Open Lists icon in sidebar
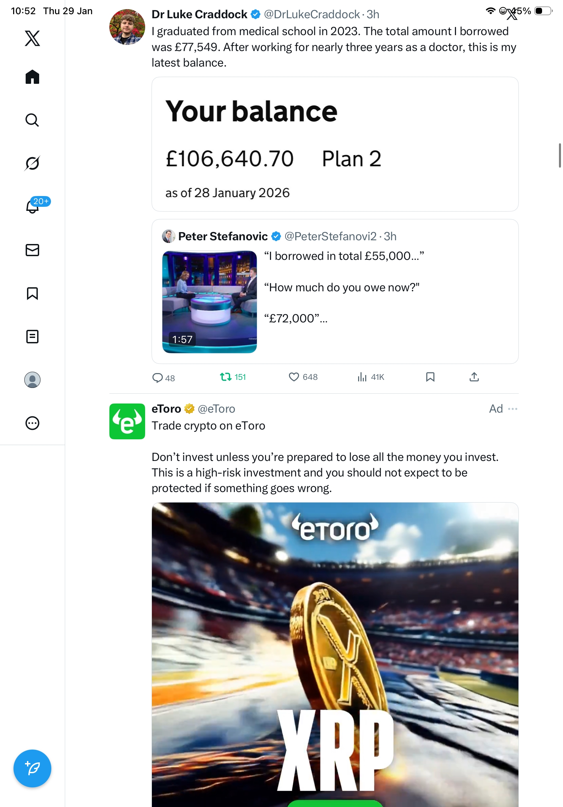The image size is (563, 807). pyautogui.click(x=32, y=336)
